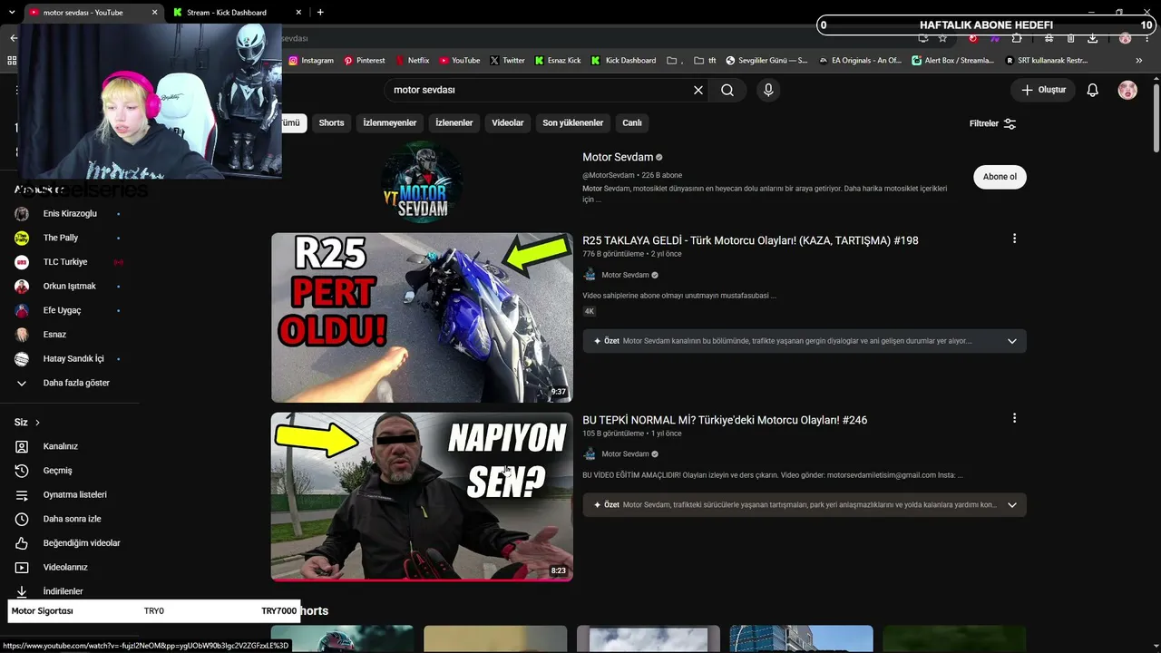Screen dimensions: 1161x653
Task: Open the YouTube notifications bell
Action: 1093,90
